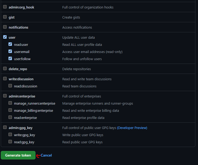This screenshot has width=198, height=165.
Task: Click 'Access user email addresses (read-only)' text
Action: (92, 52)
